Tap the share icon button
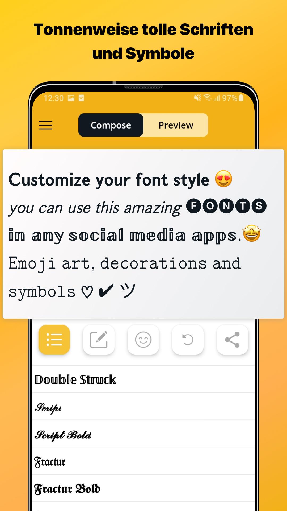This screenshot has height=511, width=287. tap(232, 340)
